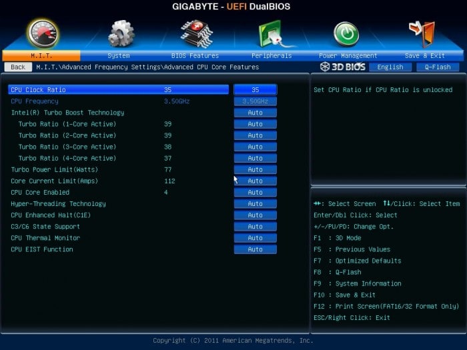Select CPU Thermal Monitor label
The image size is (467, 350).
coord(45,238)
